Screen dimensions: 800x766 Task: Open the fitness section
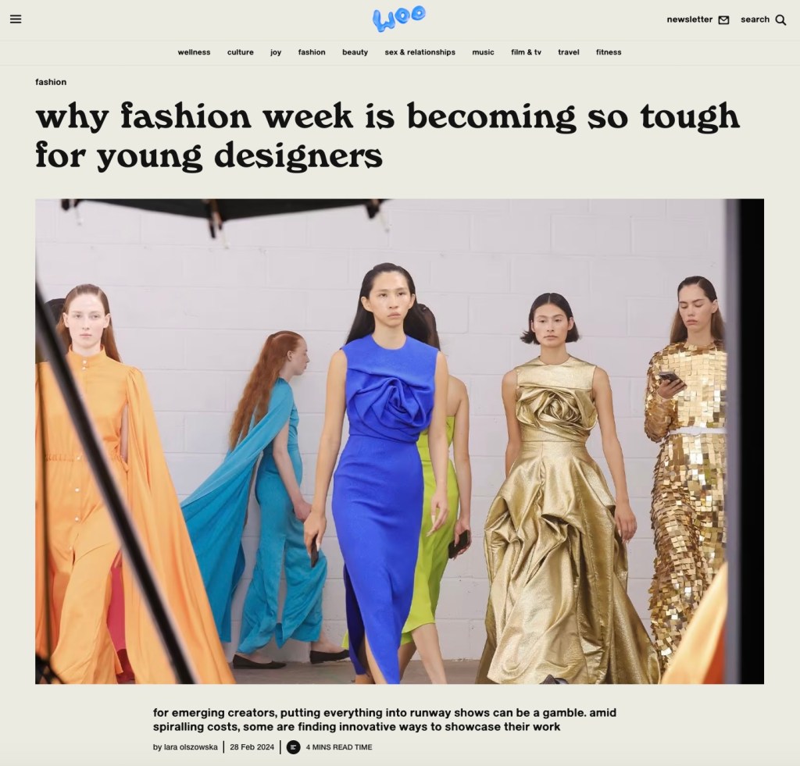(609, 52)
